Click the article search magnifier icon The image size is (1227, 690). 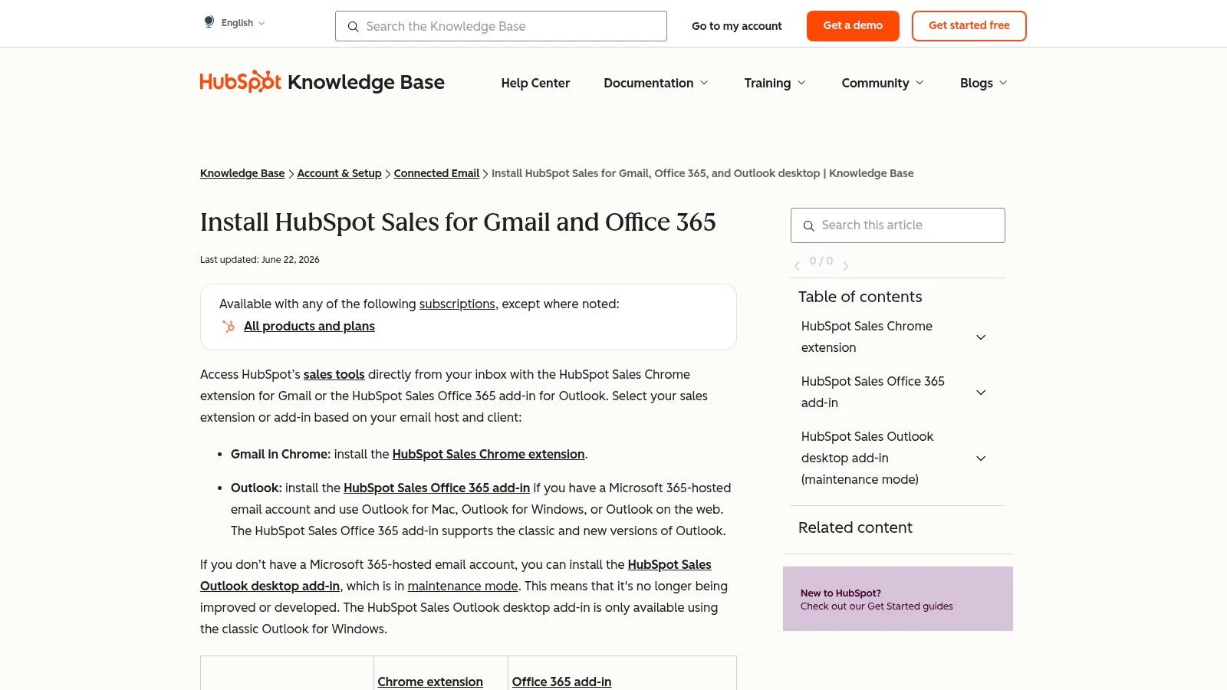click(808, 225)
